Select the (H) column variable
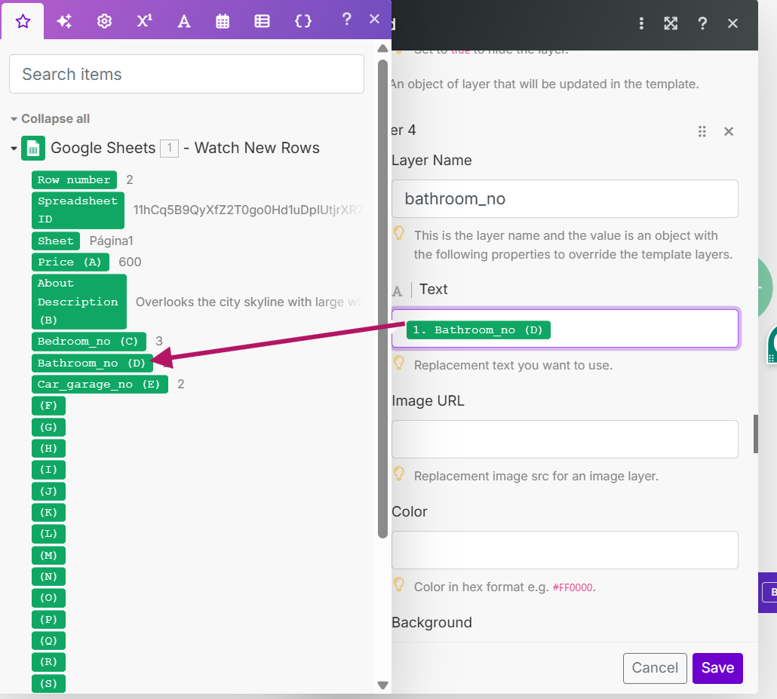 point(48,449)
